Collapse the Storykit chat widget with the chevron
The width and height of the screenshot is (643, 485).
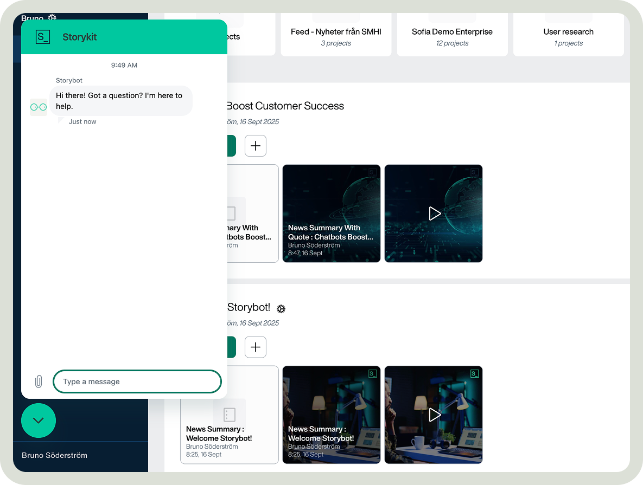[38, 421]
